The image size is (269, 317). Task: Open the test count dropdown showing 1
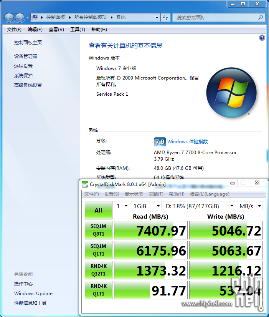[x=122, y=206]
